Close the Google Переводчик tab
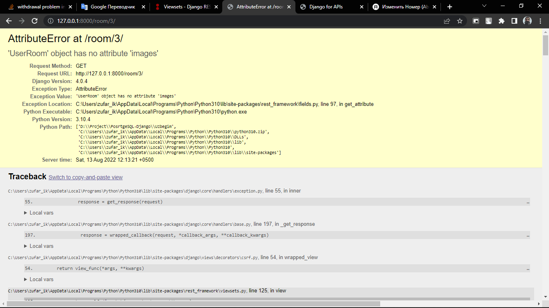 click(143, 7)
